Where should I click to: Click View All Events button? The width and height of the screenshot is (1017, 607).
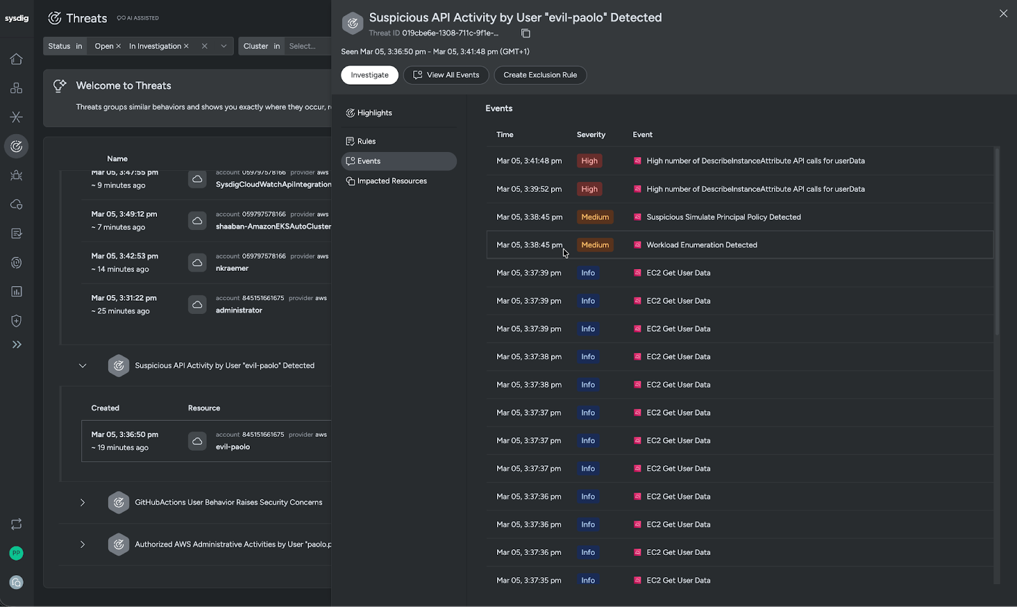pos(446,75)
